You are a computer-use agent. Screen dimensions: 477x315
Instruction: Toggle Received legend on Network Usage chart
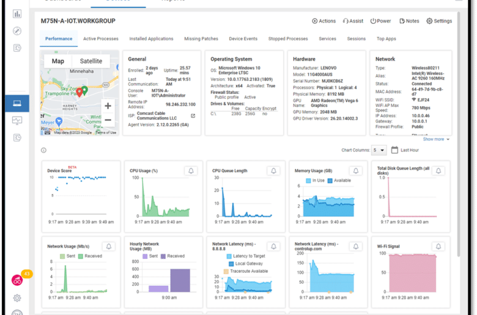[90, 256]
